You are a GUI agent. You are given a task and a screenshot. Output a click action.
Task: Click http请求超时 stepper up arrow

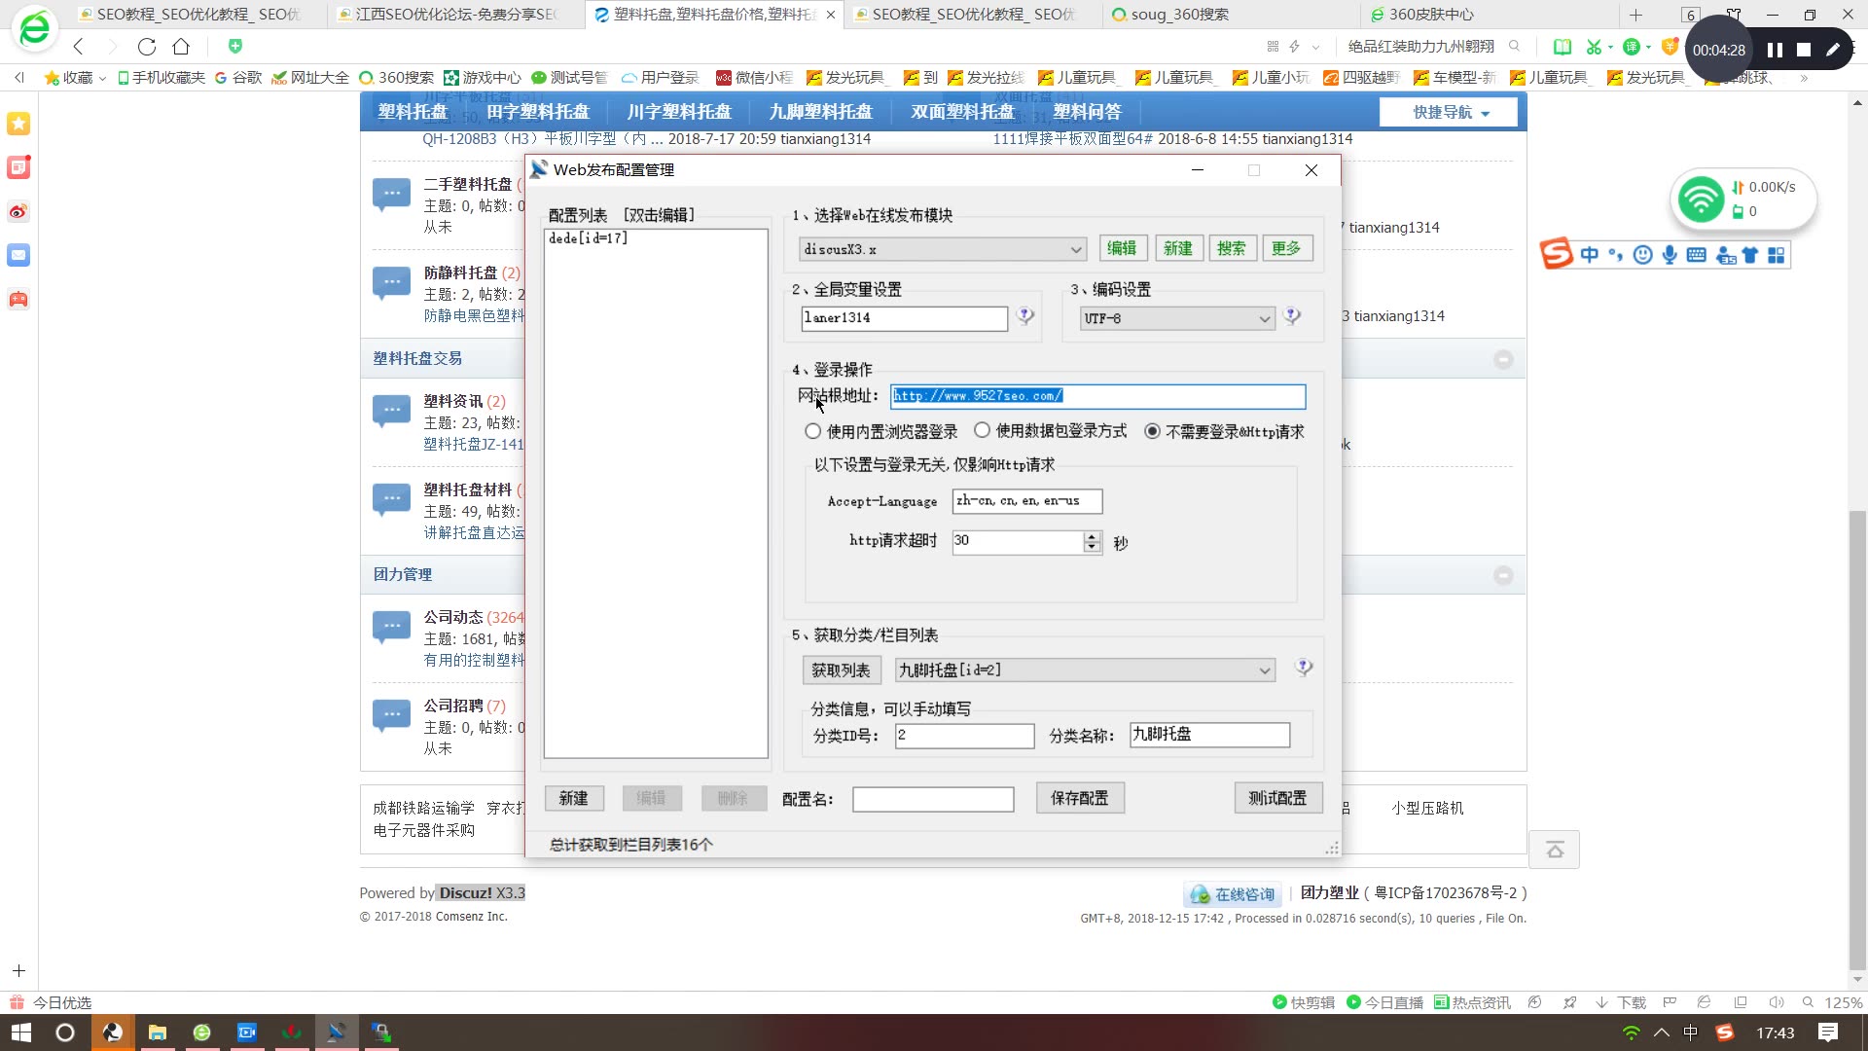tap(1094, 535)
